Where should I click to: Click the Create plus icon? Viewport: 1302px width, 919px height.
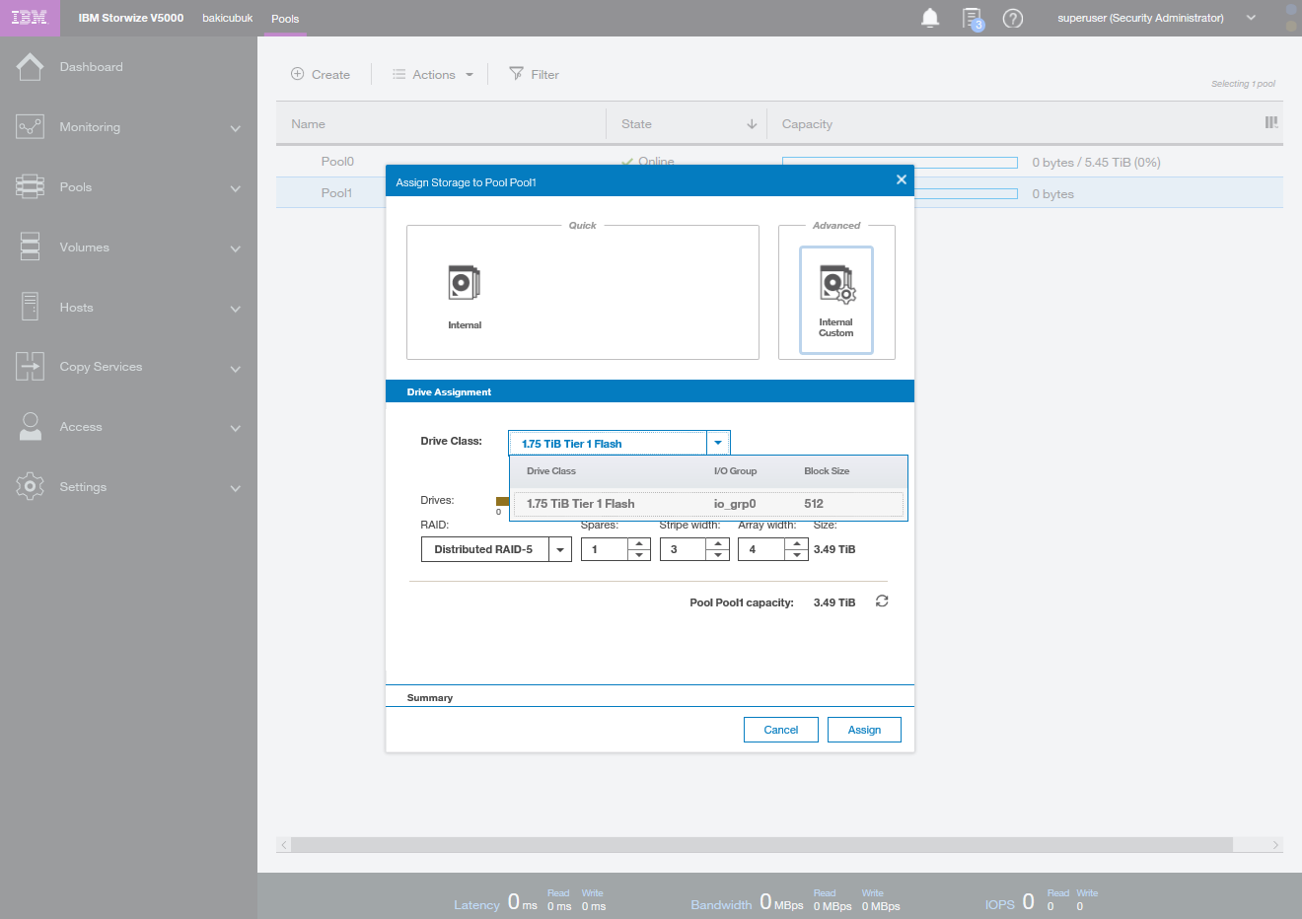coord(297,74)
